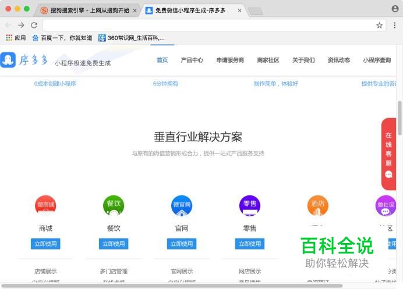
Task: Open a new browser tab
Action: (255, 11)
